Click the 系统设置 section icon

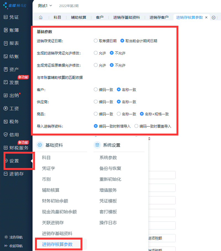click(97, 145)
